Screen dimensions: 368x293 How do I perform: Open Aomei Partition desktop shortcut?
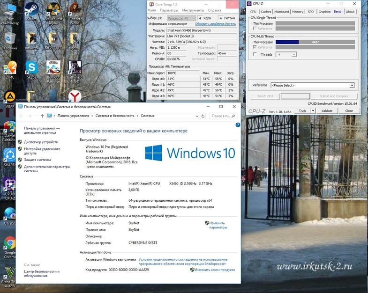coord(9,131)
